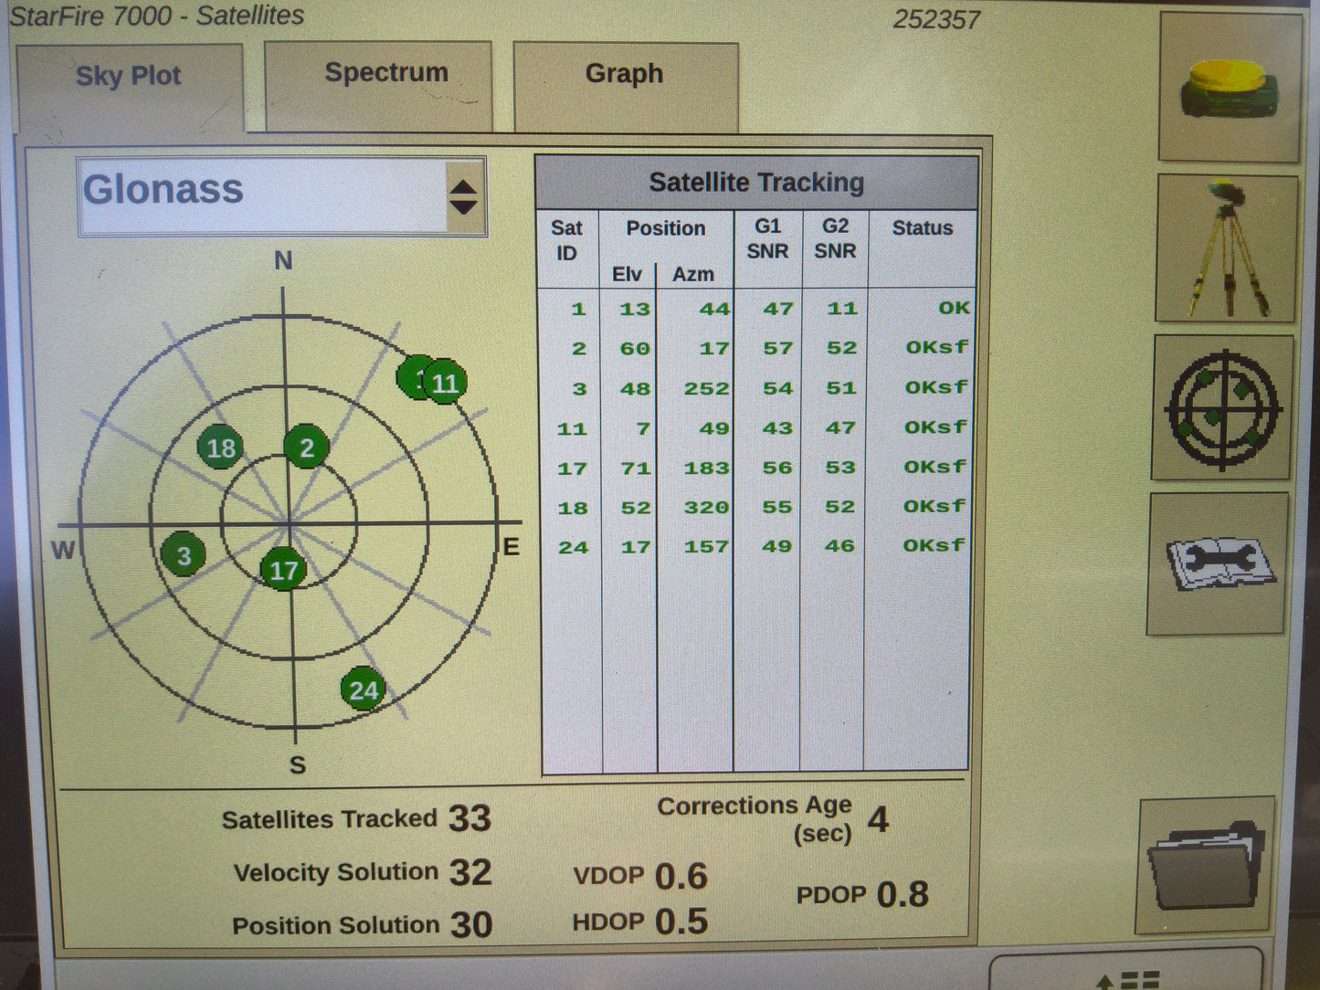
Task: Open the StarFire receiver icon
Action: click(x=1230, y=88)
